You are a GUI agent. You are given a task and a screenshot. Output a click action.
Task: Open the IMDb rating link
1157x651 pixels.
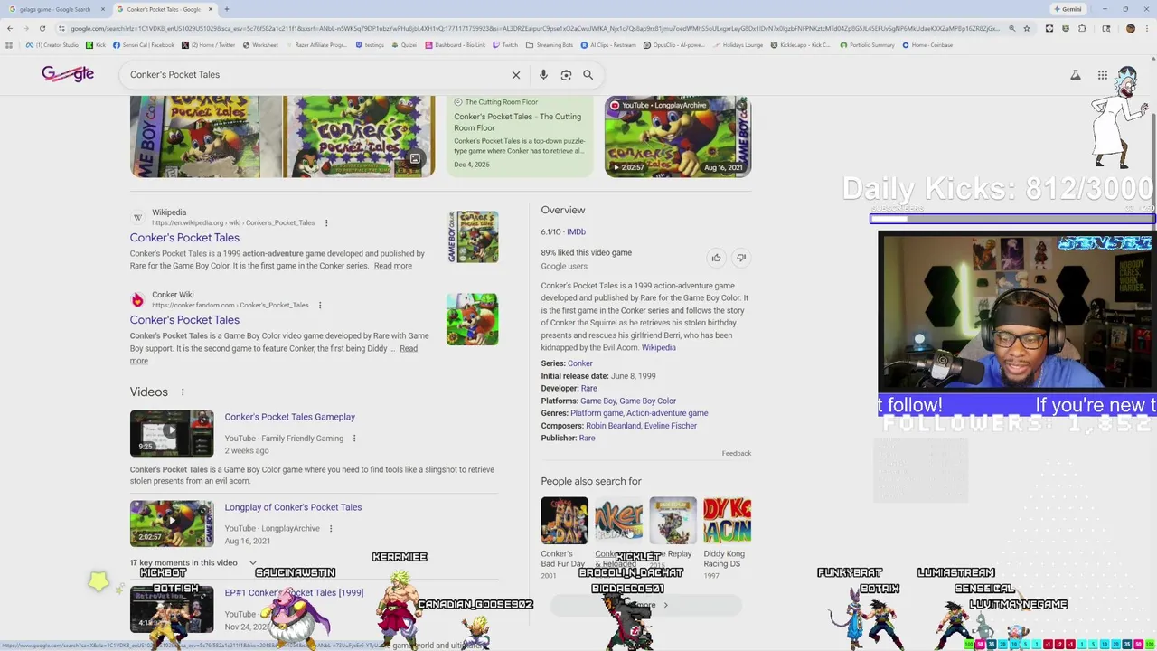coord(576,232)
